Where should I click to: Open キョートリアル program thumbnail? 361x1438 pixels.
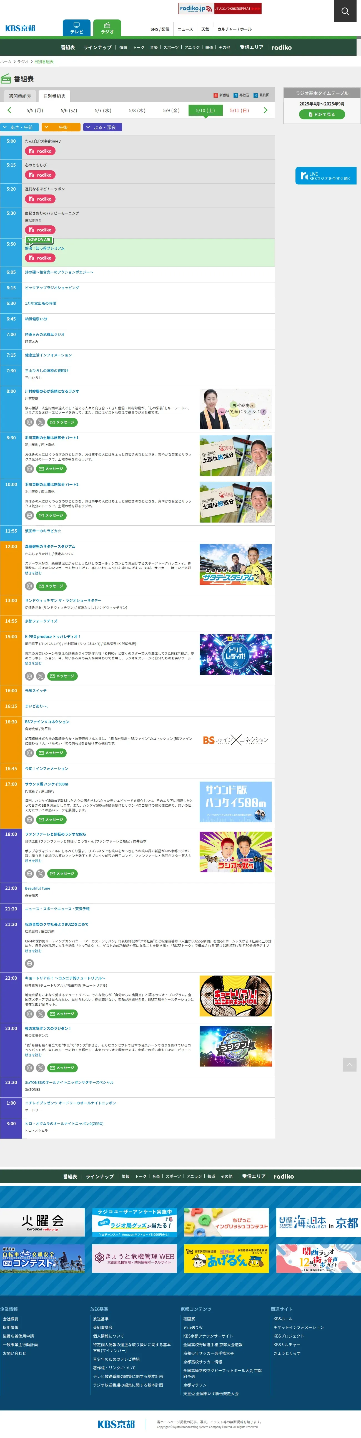[x=236, y=996]
